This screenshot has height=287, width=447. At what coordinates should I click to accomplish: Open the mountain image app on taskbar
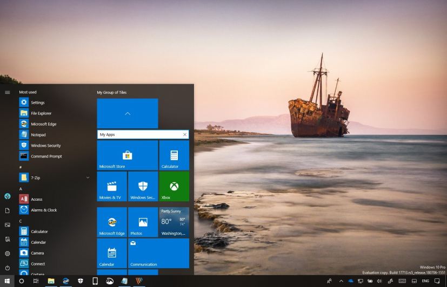(x=110, y=281)
